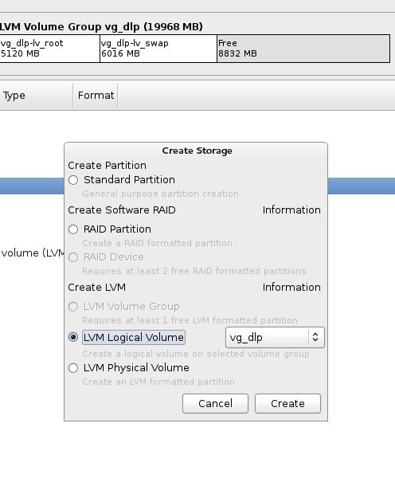
Task: Click the vg_dlp combo box arrows
Action: 315,338
